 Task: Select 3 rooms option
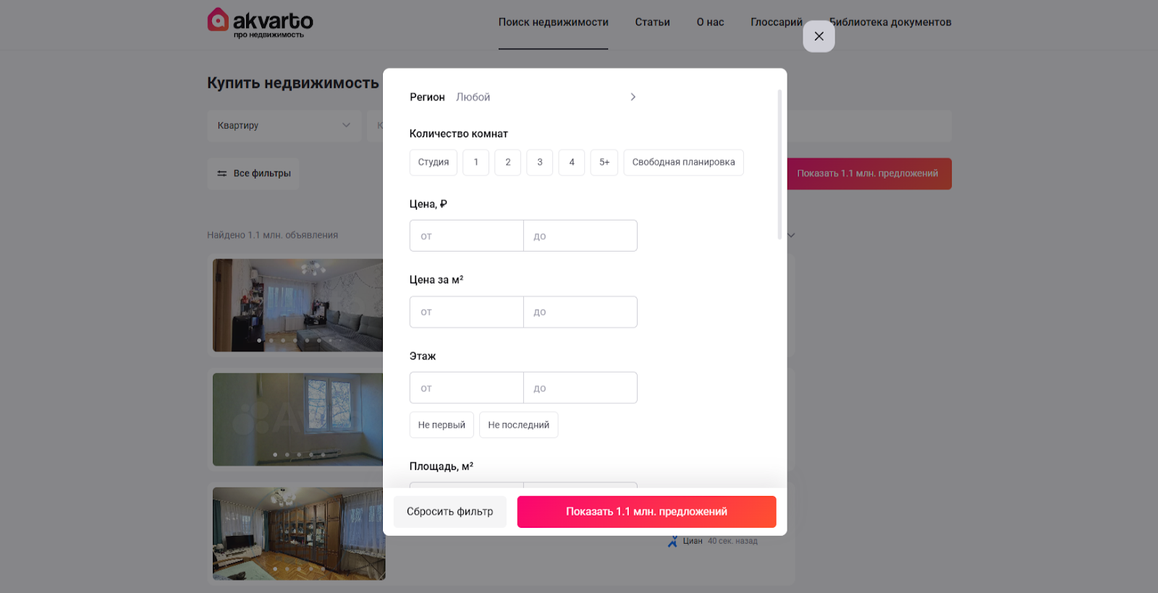point(540,162)
